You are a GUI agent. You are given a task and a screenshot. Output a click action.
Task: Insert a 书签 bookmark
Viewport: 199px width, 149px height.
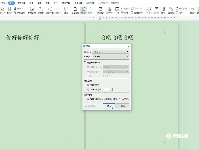(x=179, y=13)
